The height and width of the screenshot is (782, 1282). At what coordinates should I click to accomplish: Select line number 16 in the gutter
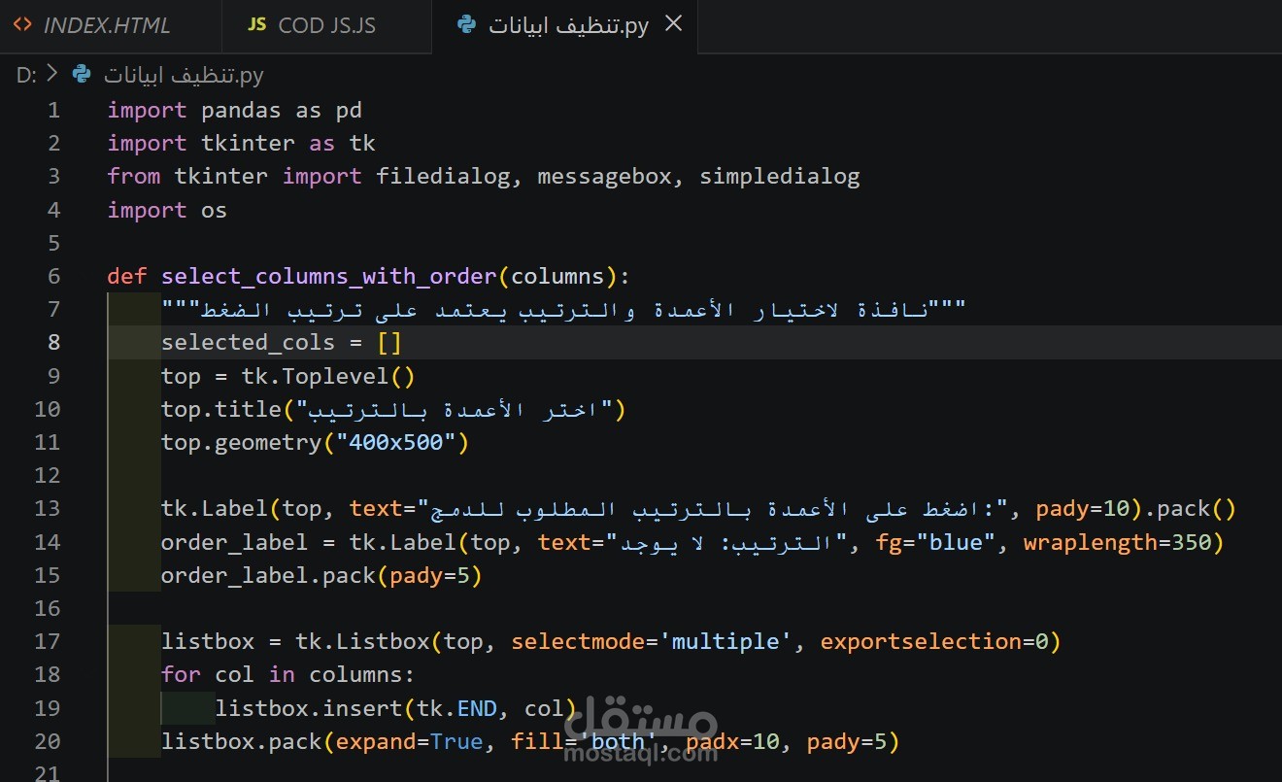pyautogui.click(x=48, y=608)
